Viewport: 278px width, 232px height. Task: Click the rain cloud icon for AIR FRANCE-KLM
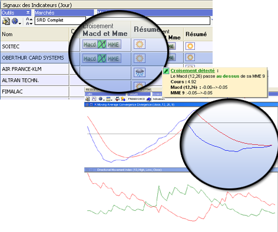click(x=140, y=72)
